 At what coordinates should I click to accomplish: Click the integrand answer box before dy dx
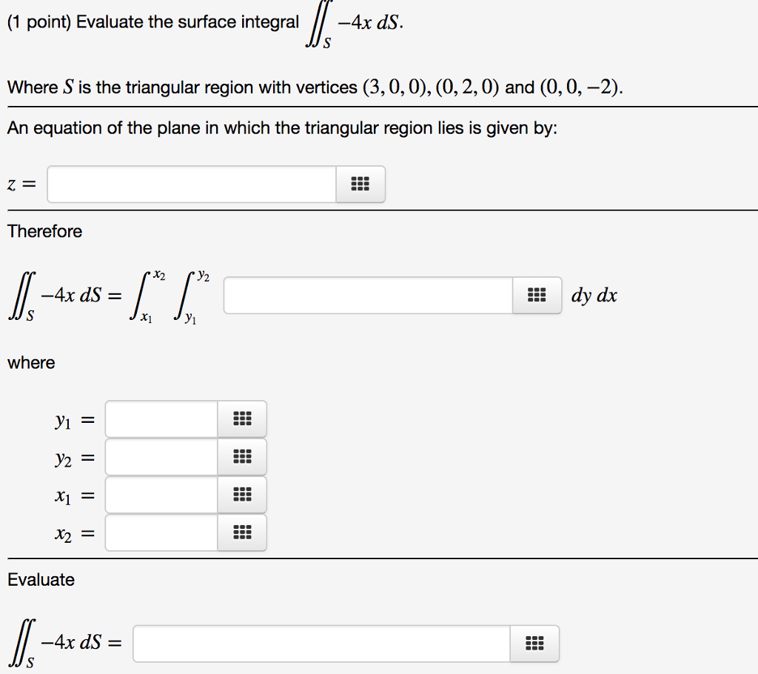366,295
